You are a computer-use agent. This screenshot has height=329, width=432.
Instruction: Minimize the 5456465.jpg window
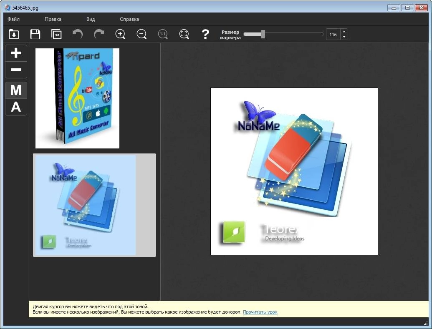click(394, 8)
